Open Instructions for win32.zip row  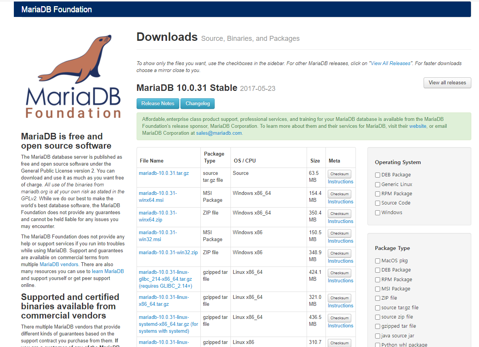[340, 261]
